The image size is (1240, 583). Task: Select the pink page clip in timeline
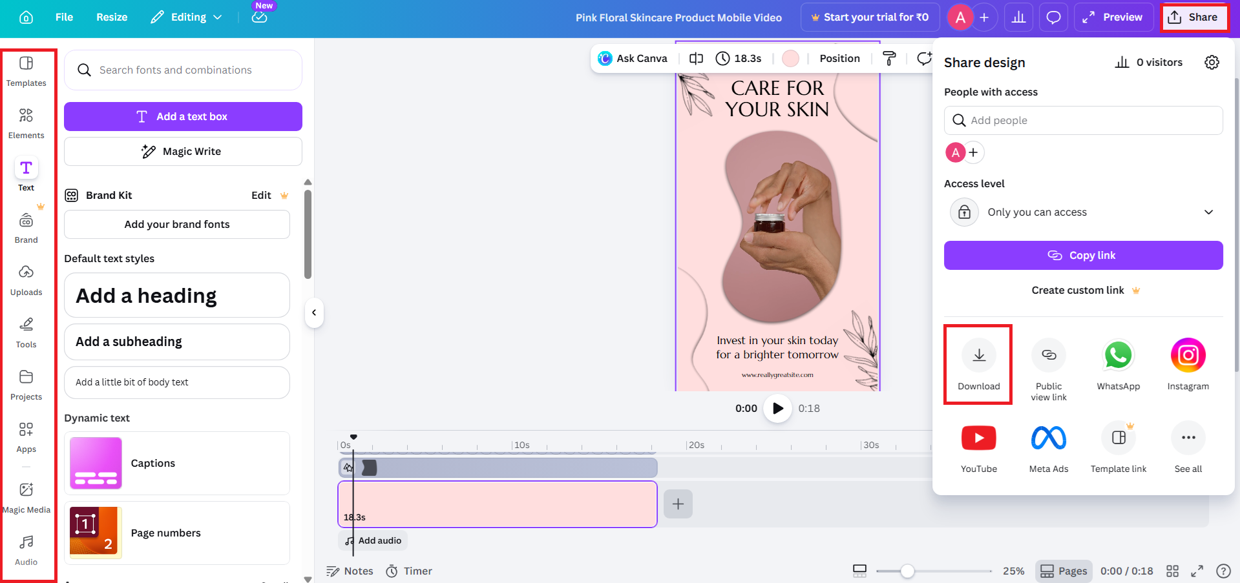point(498,504)
